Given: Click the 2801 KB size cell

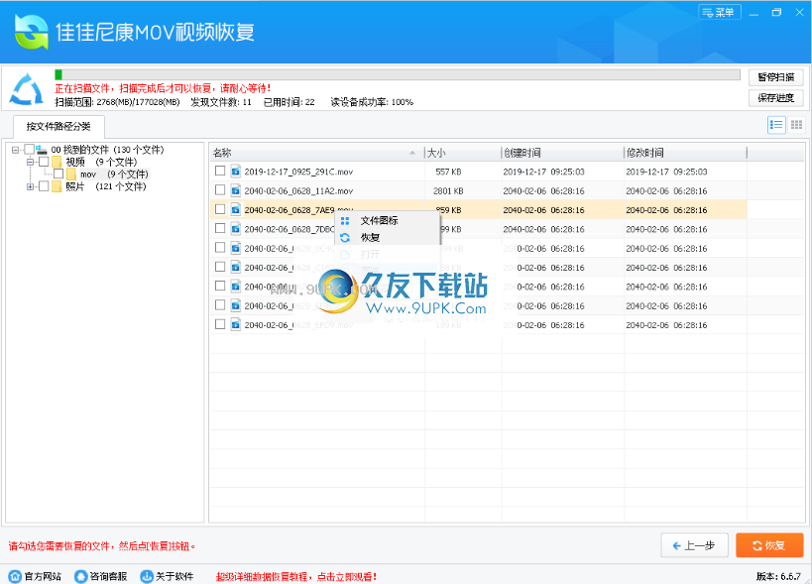Looking at the screenshot, I should point(448,191).
